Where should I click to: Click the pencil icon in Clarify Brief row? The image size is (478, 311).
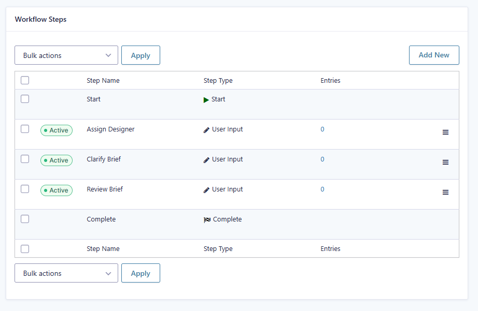click(207, 160)
